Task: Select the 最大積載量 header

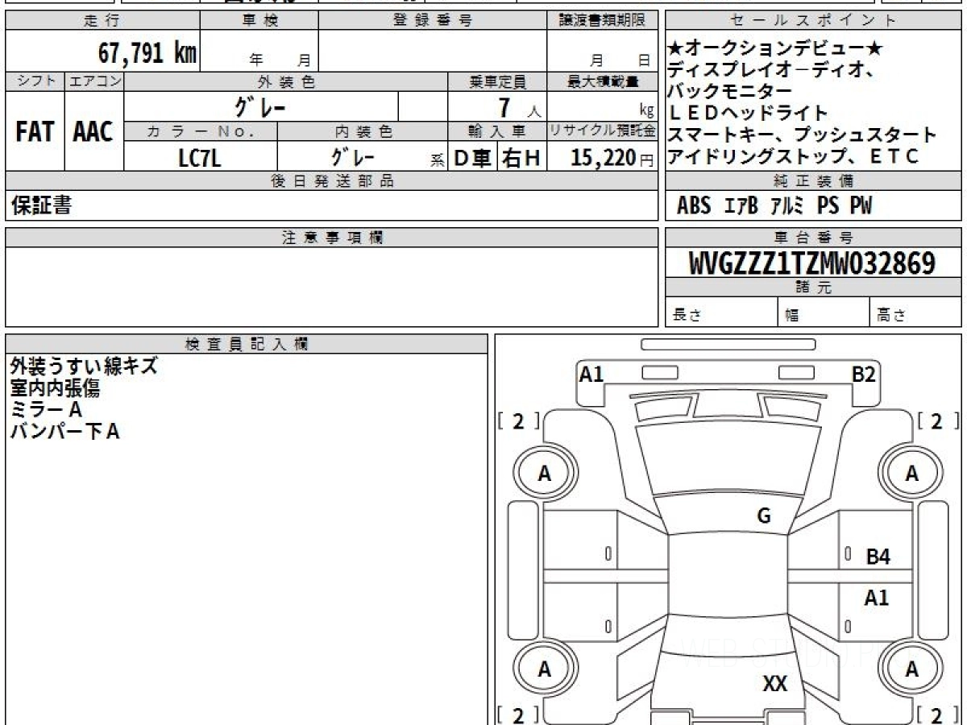Action: click(603, 81)
